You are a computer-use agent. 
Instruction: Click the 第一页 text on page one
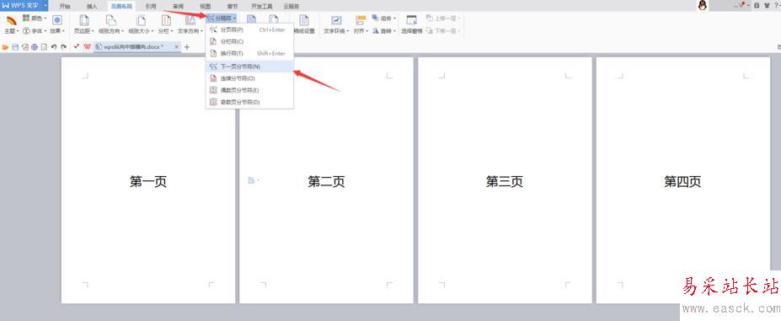(x=148, y=181)
